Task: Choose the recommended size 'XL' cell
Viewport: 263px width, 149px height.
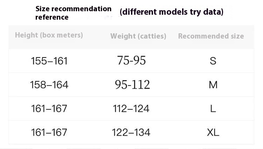Action: [x=213, y=133]
